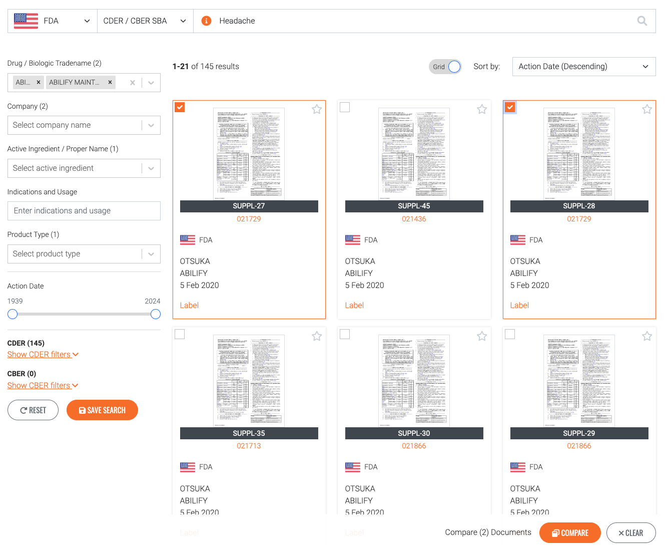Viewport: 666px width, 549px height.
Task: Remove the ABILIFY MAINT... tradename tag
Action: (x=110, y=82)
